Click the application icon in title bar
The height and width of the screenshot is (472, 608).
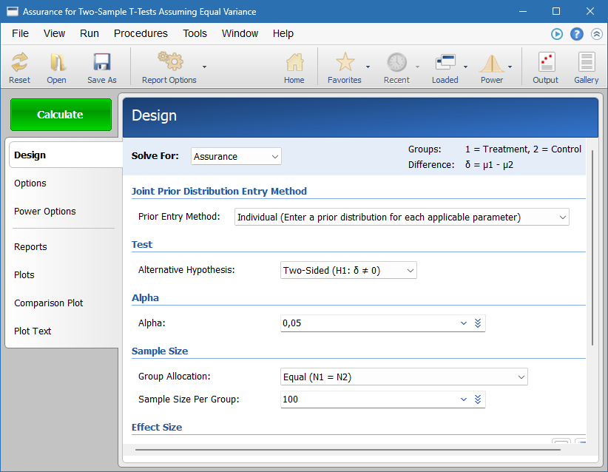(13, 11)
